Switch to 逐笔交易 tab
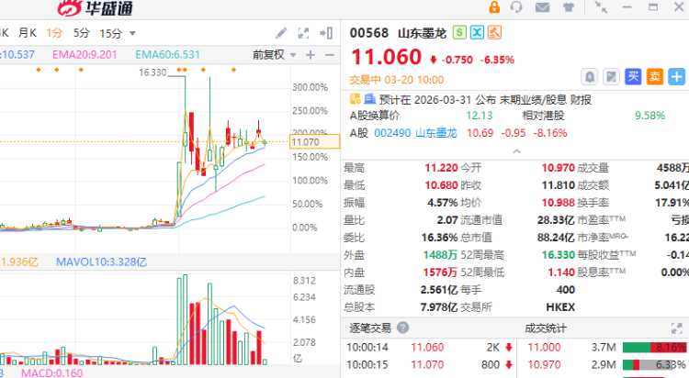689x378 pixels. (370, 328)
